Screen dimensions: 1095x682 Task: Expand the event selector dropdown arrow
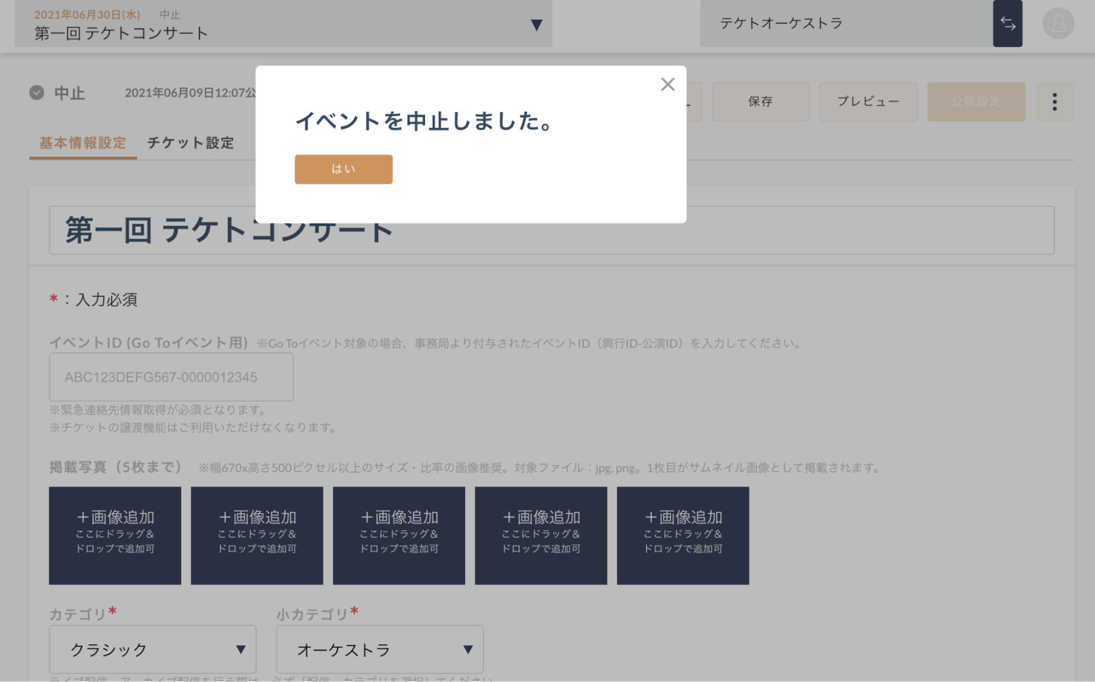coord(537,25)
